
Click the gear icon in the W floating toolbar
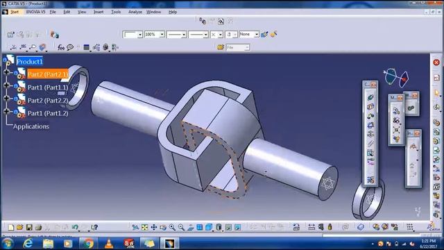pyautogui.click(x=411, y=108)
